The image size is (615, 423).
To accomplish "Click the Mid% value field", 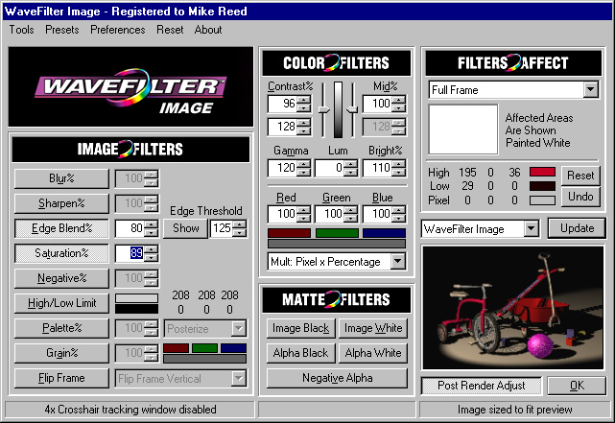I will tap(378, 104).
